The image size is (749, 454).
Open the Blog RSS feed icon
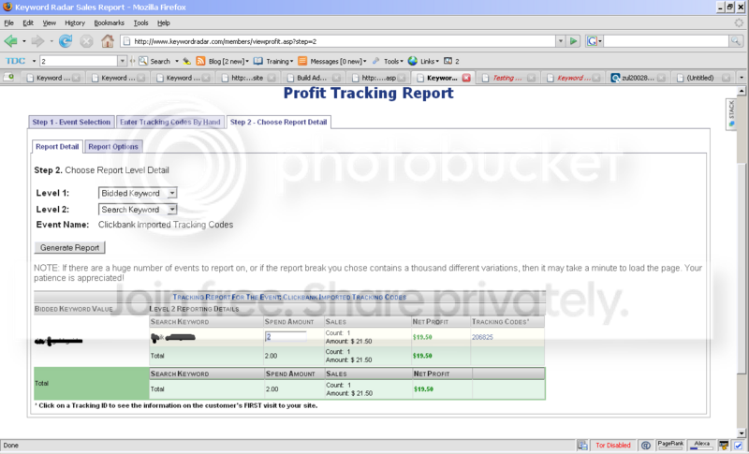pos(200,61)
